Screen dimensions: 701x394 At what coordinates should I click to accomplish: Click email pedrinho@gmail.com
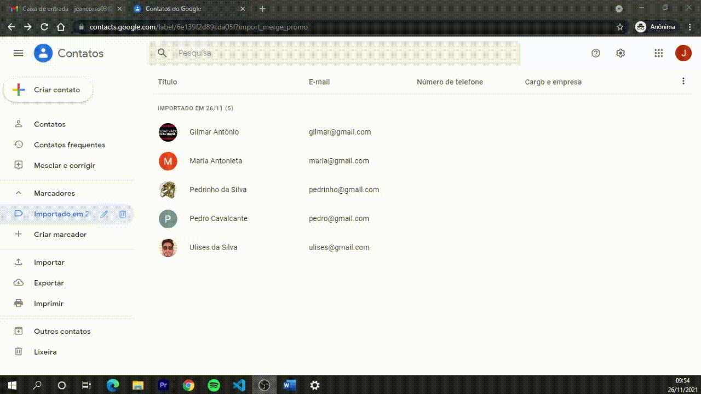tap(344, 190)
